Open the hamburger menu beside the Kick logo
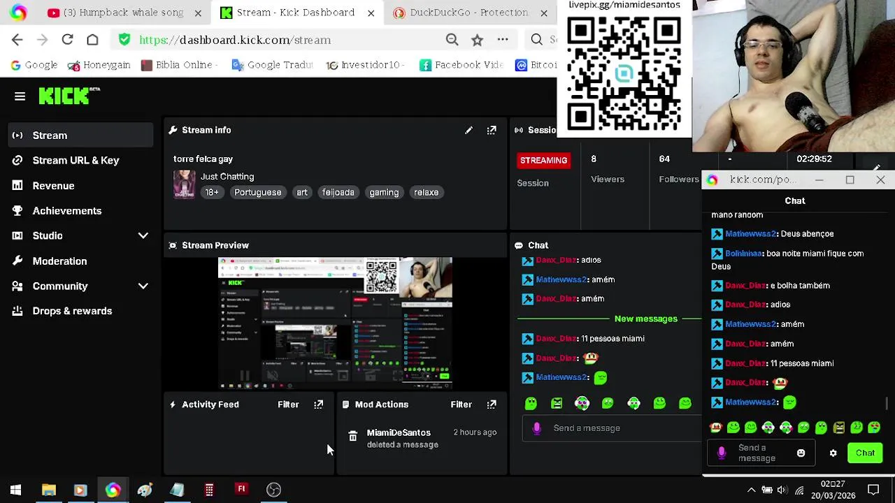895x503 pixels. coord(20,96)
